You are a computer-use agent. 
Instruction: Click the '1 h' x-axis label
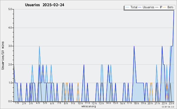point(17,103)
